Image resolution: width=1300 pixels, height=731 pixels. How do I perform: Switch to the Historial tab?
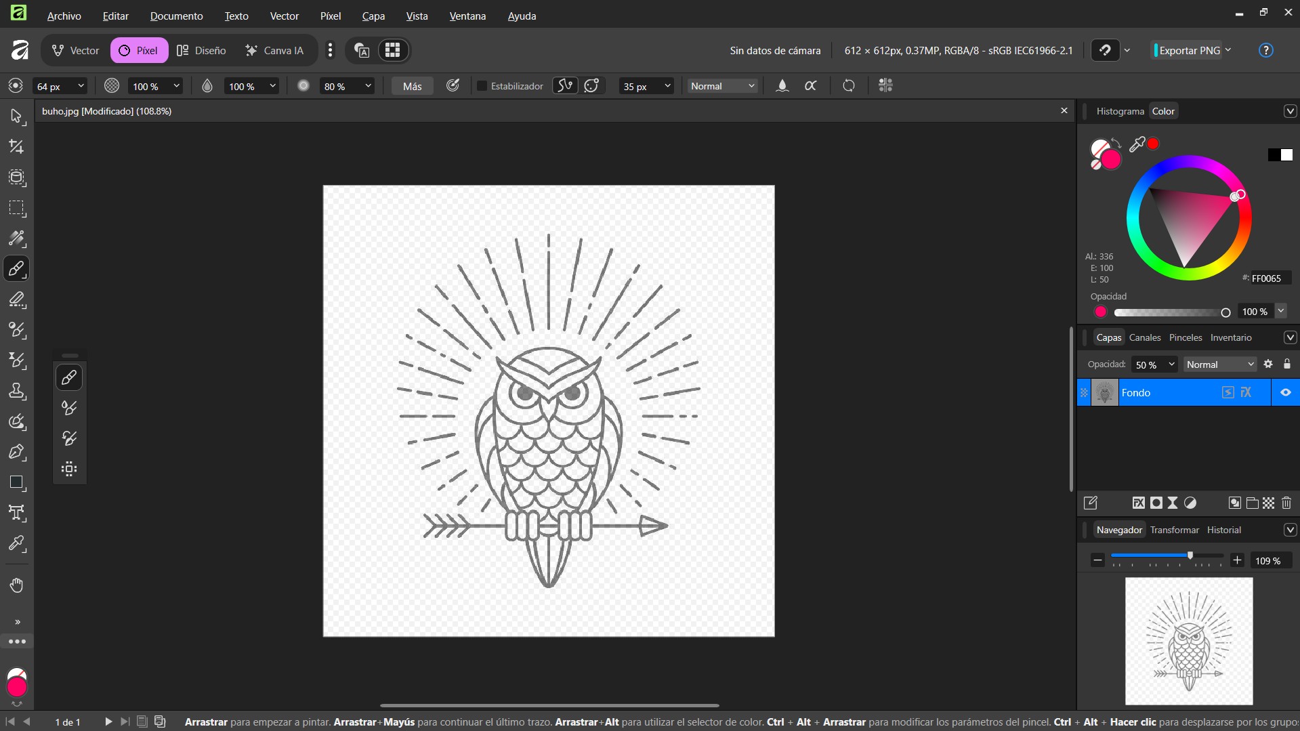point(1223,530)
